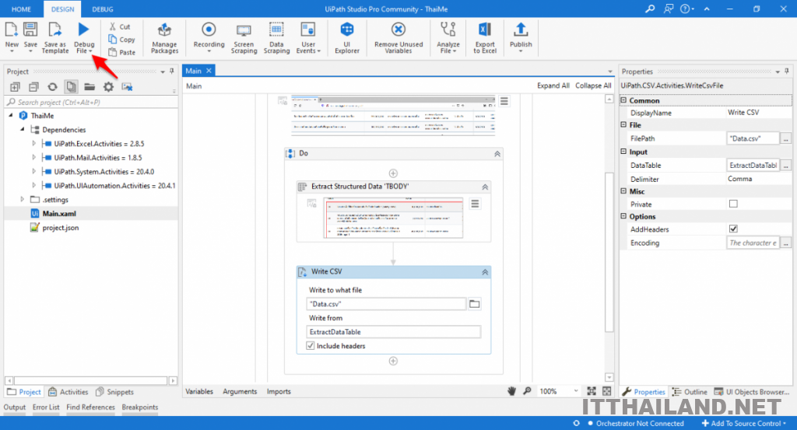Refresh the Project panel
The width and height of the screenshot is (797, 430).
52,87
